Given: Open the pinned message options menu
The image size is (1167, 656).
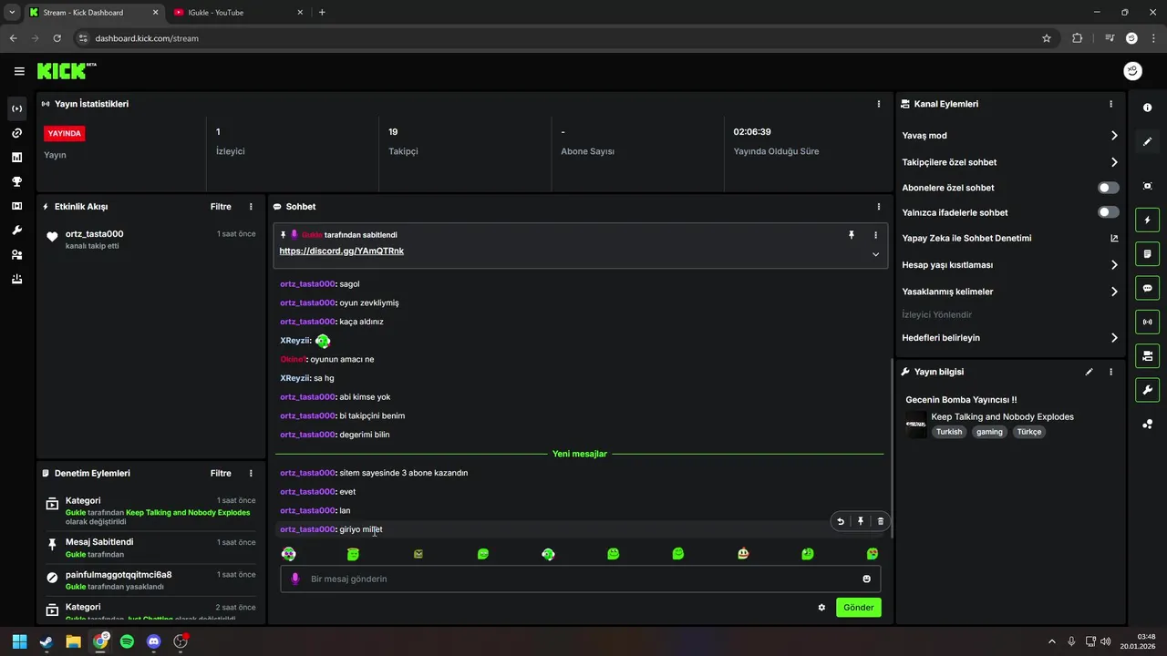Looking at the screenshot, I should tap(875, 235).
